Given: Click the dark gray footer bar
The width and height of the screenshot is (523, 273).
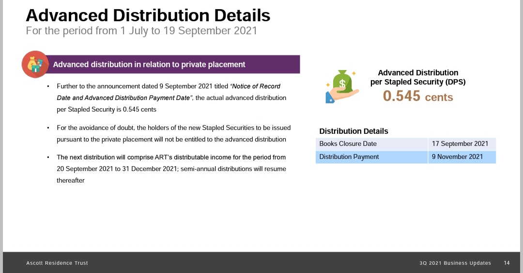Looking at the screenshot, I should pos(261,262).
